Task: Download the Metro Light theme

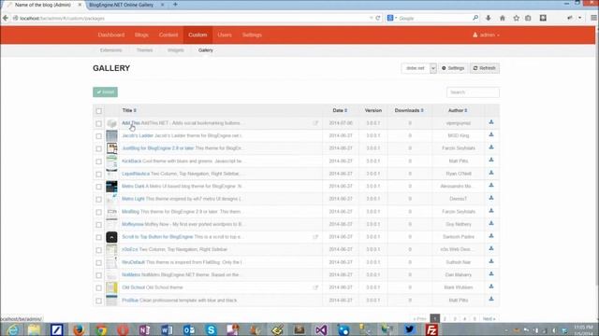Action: click(x=491, y=198)
